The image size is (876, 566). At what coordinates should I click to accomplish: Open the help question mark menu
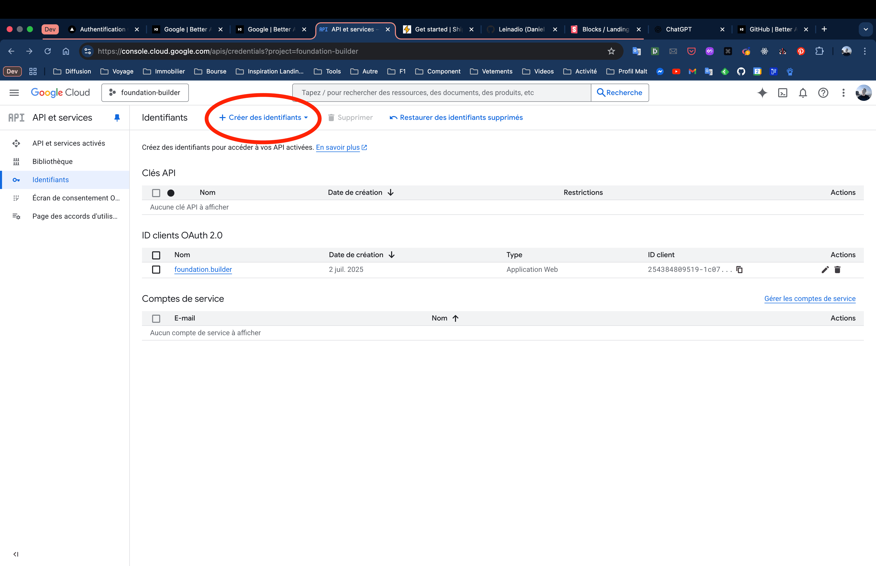(x=823, y=93)
